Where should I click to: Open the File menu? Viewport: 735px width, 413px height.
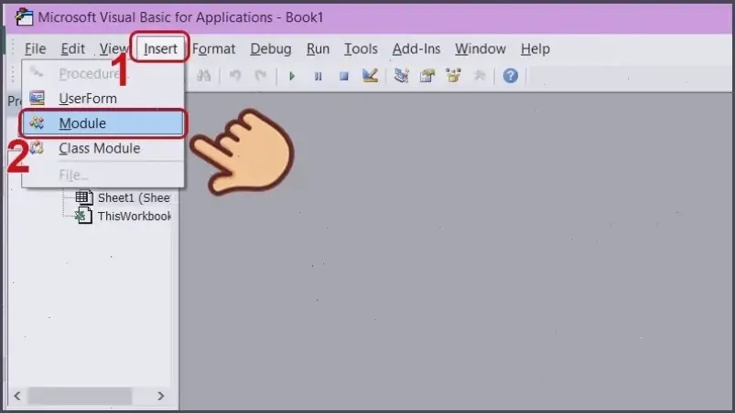(x=35, y=48)
